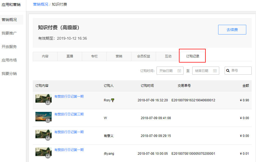Click the article badge icon on 有意义's order thumbnail
Screen dimensions: 256x162
[x=48, y=138]
